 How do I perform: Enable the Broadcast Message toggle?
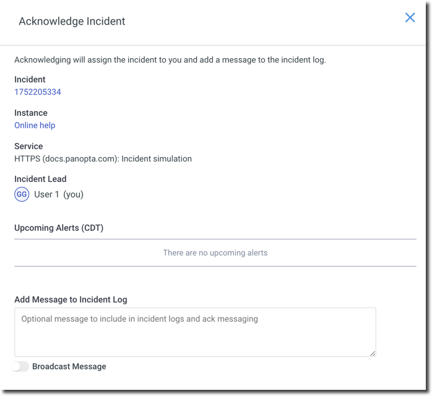point(20,366)
